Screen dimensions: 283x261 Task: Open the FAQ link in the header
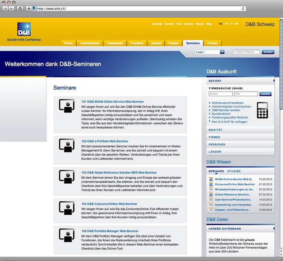pyautogui.click(x=179, y=24)
